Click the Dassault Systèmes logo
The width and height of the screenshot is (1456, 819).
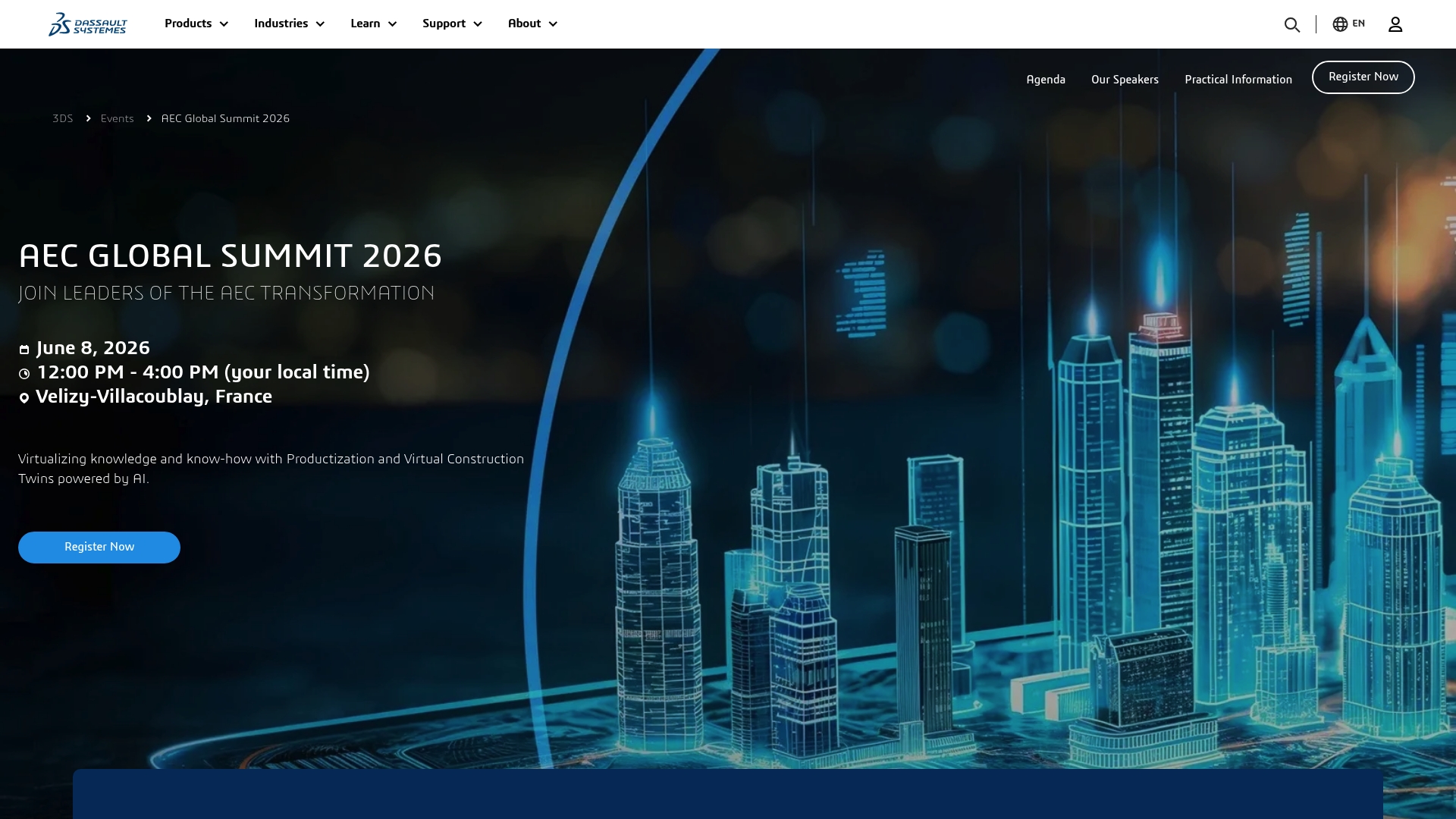click(88, 24)
